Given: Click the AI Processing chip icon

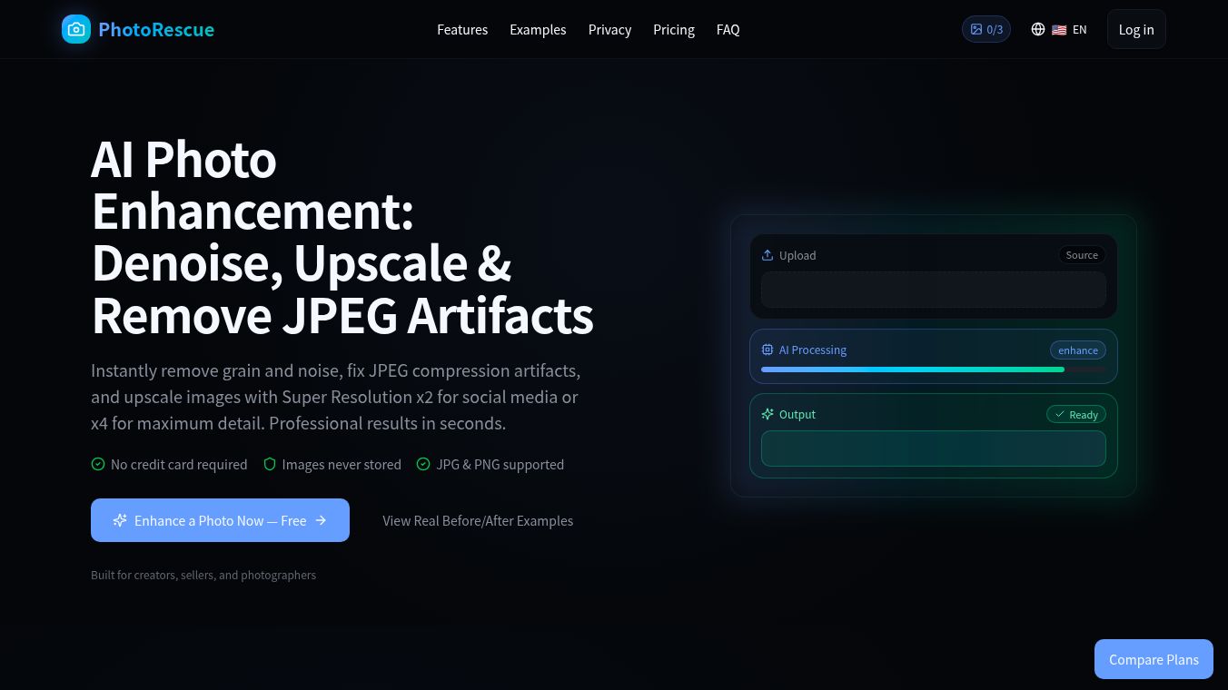Looking at the screenshot, I should (x=767, y=350).
